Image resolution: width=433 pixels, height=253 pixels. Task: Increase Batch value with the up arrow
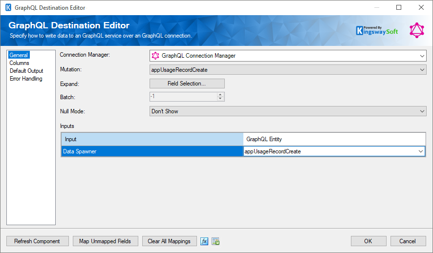point(220,95)
